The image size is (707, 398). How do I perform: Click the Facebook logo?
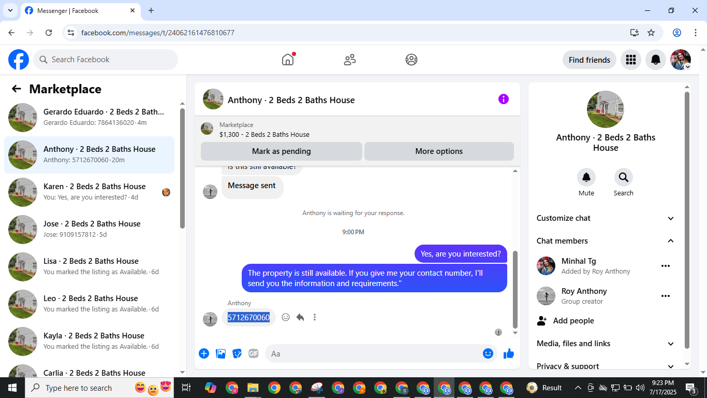(19, 60)
